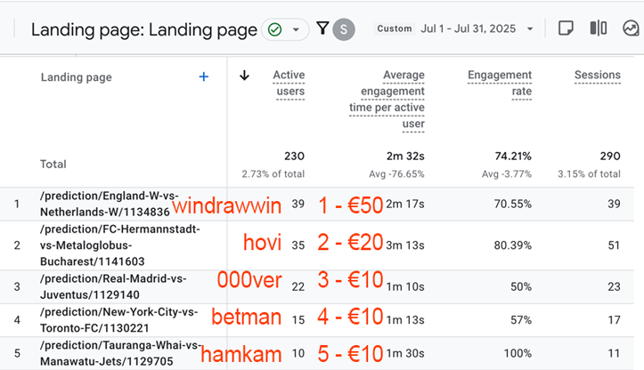Select the Custom date range label

pyautogui.click(x=395, y=28)
